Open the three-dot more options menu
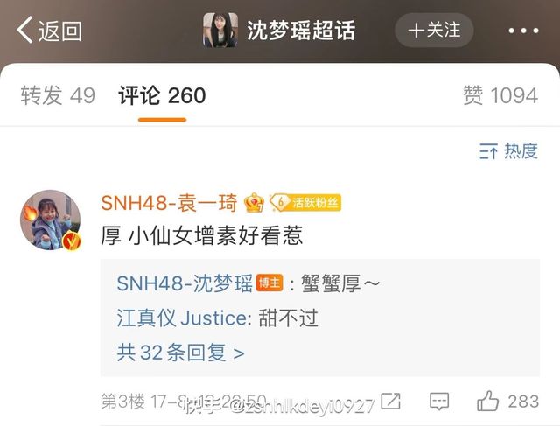 point(523,31)
